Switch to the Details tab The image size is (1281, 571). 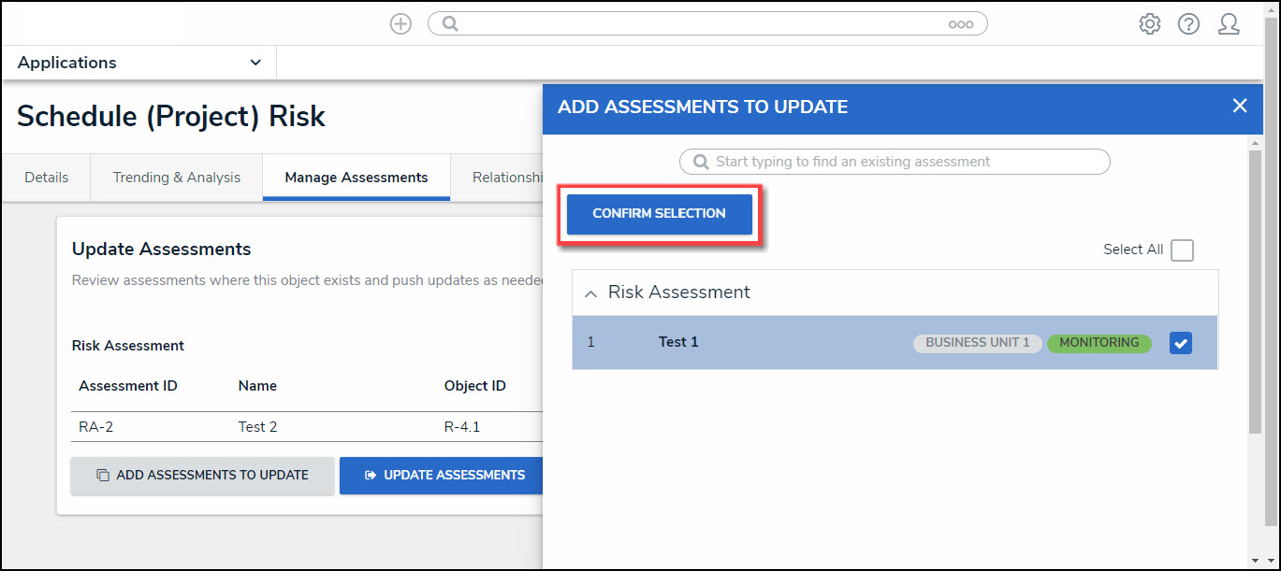pos(47,178)
